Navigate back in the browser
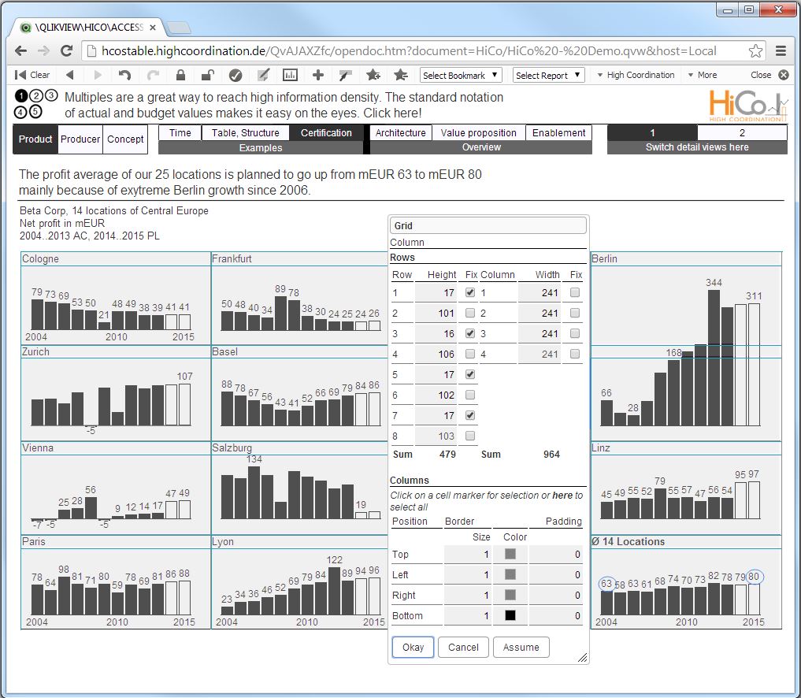Viewport: 801px width, 698px height. 21,50
